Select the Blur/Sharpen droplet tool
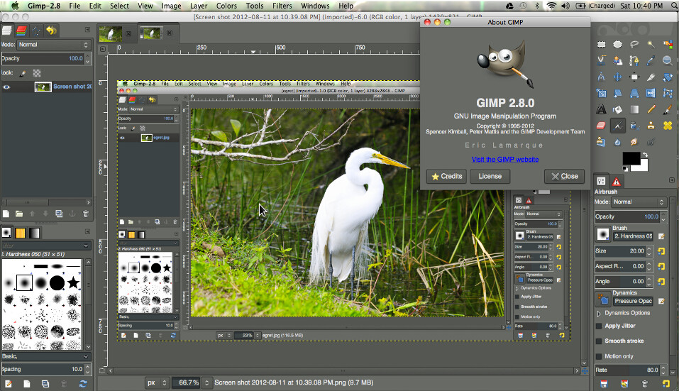Screen dimensions: 679x391 click(x=617, y=142)
